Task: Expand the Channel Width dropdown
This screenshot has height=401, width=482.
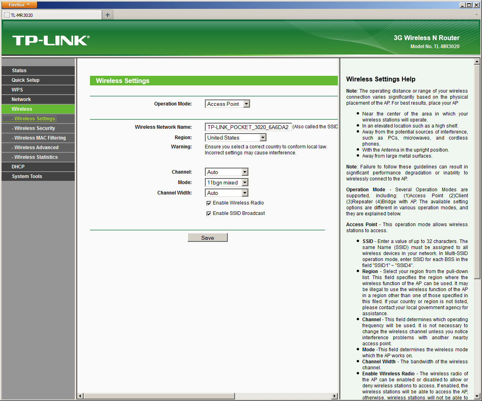Action: tap(227, 193)
